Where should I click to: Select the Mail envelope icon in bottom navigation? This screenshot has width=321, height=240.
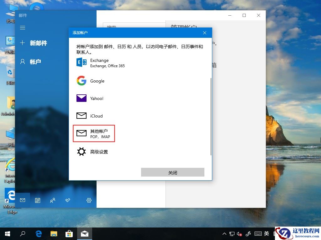[x=22, y=200]
